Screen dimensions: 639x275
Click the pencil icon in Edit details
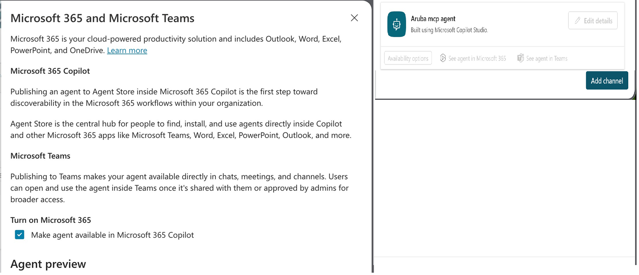(x=577, y=21)
